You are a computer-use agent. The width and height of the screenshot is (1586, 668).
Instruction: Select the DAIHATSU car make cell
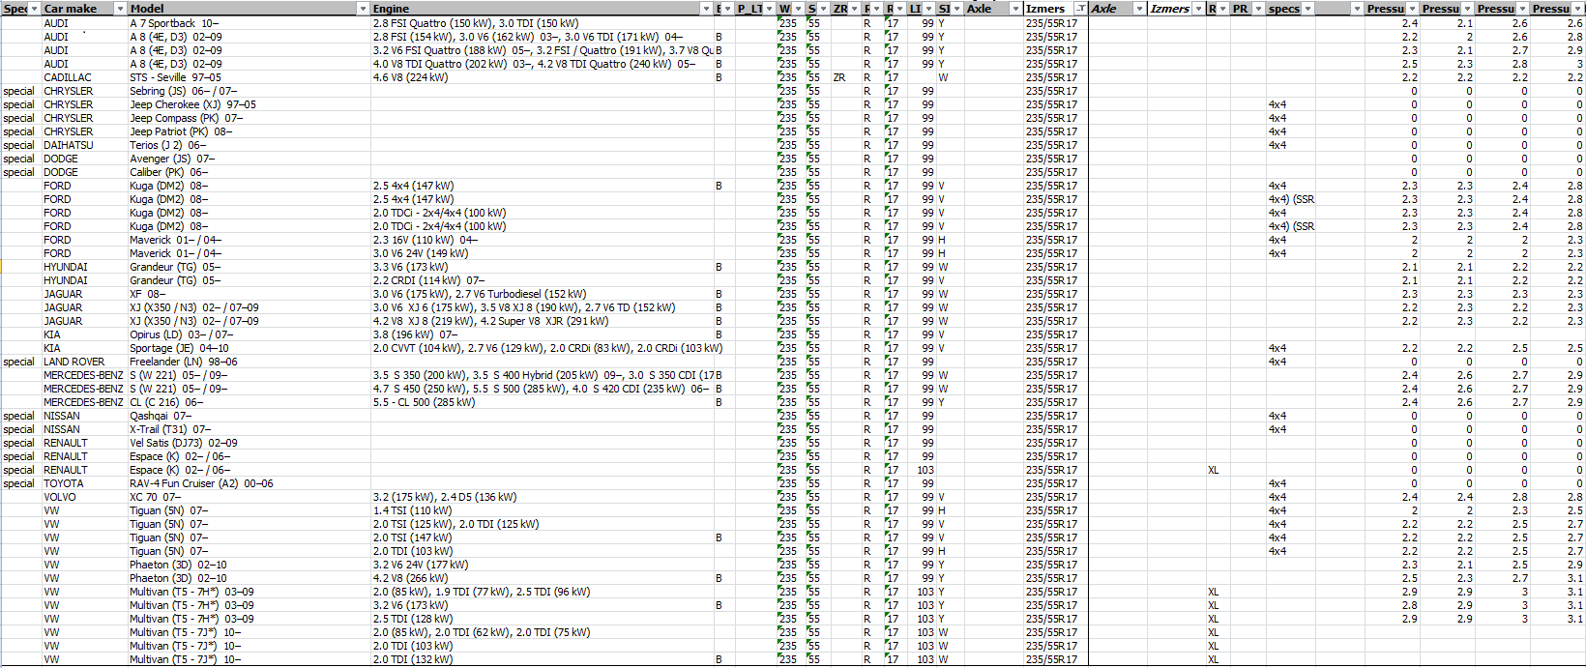click(84, 145)
